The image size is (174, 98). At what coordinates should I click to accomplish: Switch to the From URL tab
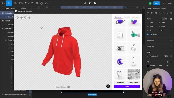(x=127, y=17)
